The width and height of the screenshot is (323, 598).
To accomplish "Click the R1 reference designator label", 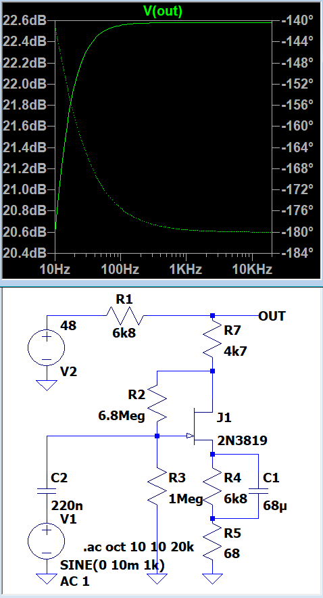I will pyautogui.click(x=124, y=300).
